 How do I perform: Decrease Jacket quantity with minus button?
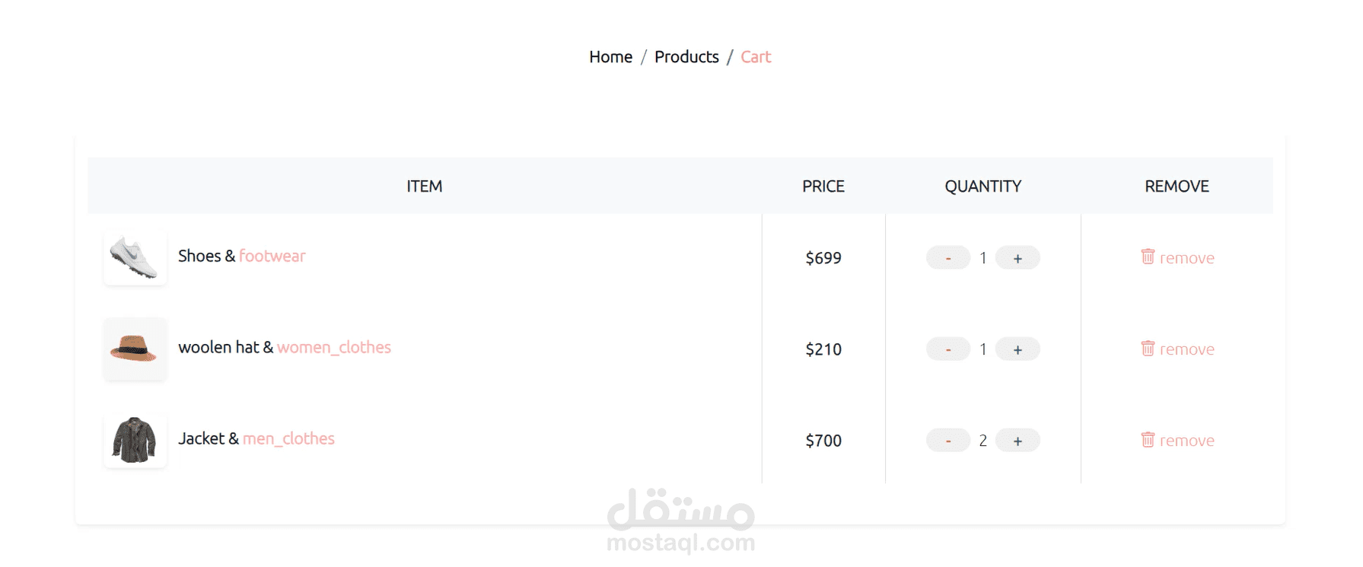click(x=948, y=441)
